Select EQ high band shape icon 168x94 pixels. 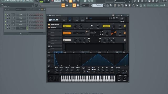pyautogui.click(x=99, y=38)
